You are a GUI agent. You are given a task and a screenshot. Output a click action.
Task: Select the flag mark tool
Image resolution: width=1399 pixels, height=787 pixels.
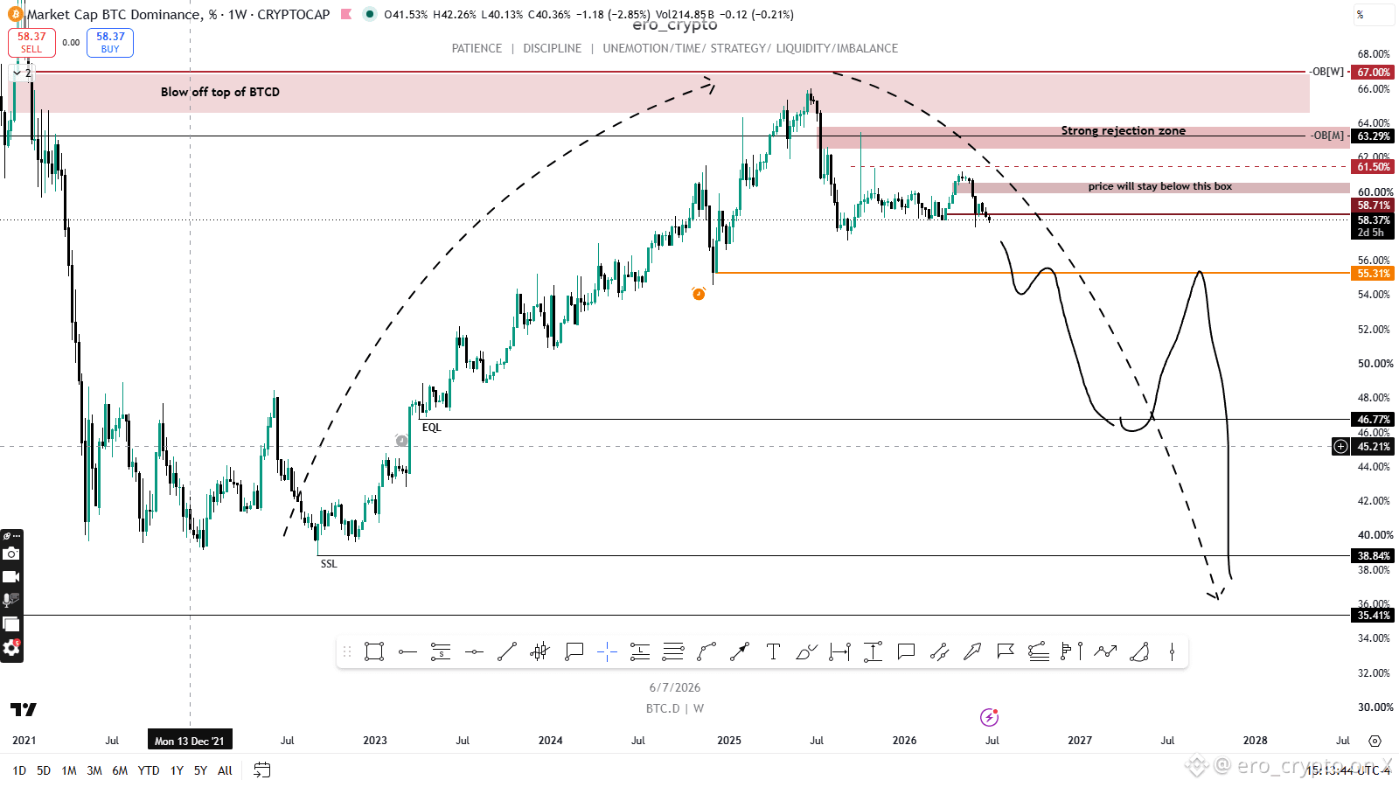click(1006, 651)
